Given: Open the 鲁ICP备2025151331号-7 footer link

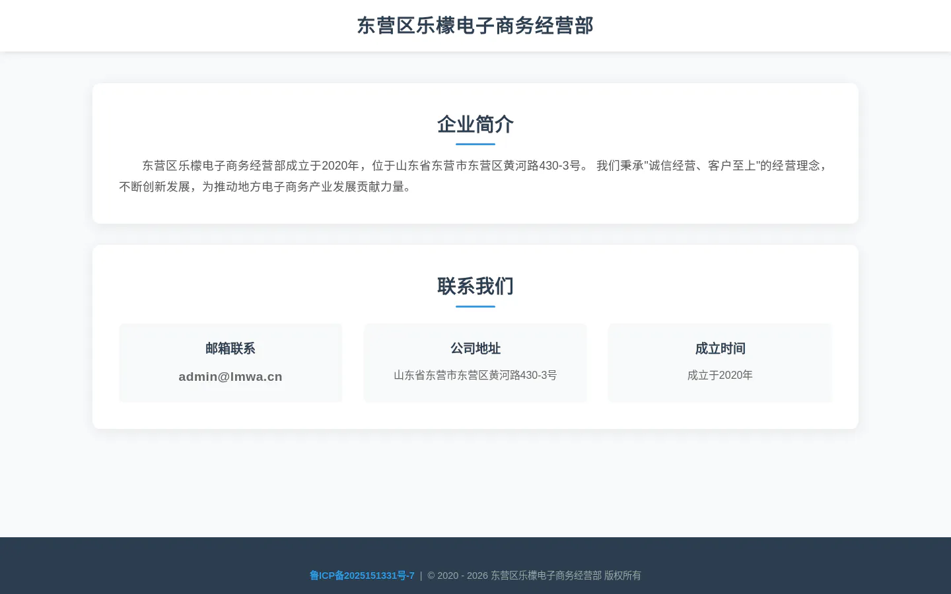Looking at the screenshot, I should coord(362,576).
